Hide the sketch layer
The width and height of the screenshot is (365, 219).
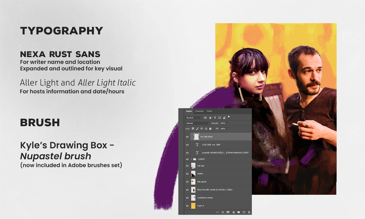[187, 174]
